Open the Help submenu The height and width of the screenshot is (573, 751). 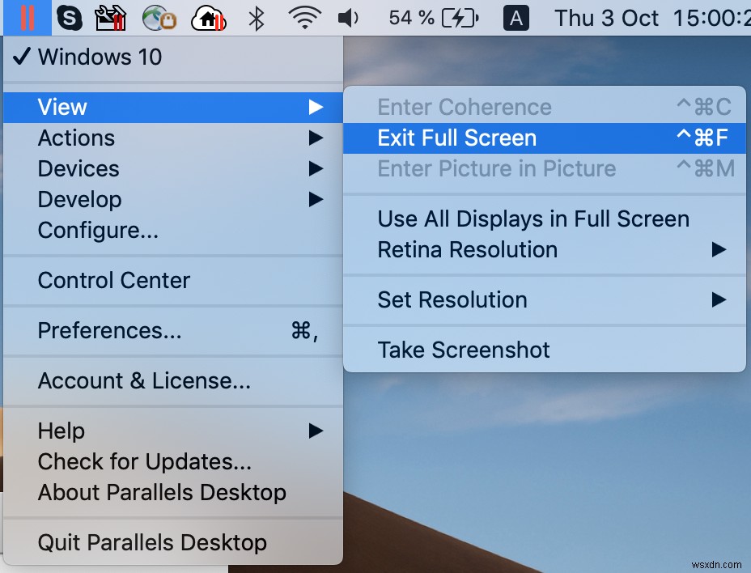(x=61, y=431)
